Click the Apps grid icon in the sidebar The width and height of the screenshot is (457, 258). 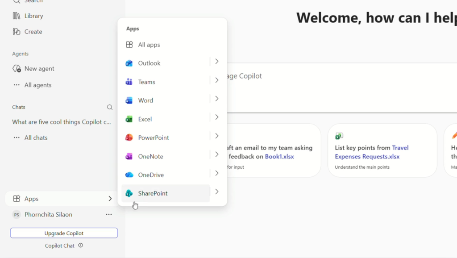tap(17, 199)
